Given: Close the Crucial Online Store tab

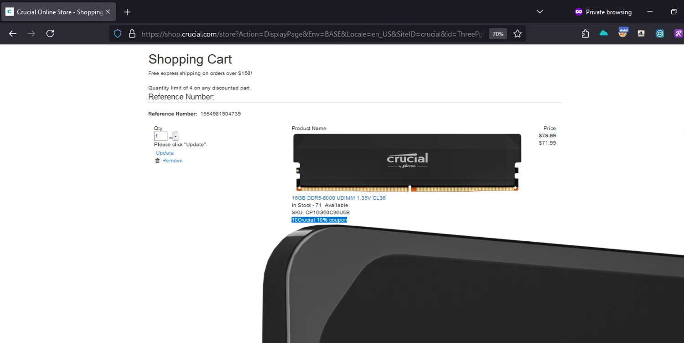Looking at the screenshot, I should click(108, 12).
